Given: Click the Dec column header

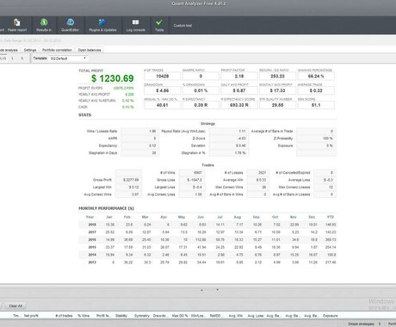Looking at the screenshot, I should [x=312, y=217].
